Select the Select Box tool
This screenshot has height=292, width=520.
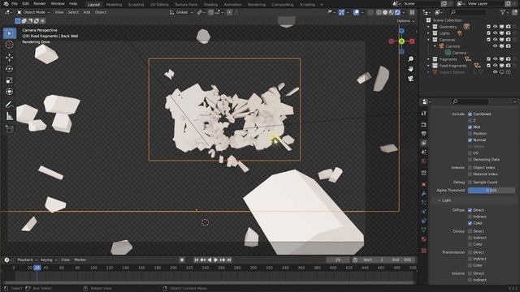(x=9, y=33)
